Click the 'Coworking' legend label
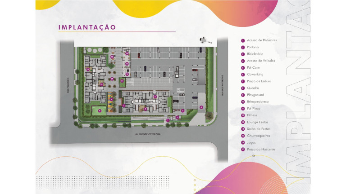This screenshot has height=194, width=346. 255,75
